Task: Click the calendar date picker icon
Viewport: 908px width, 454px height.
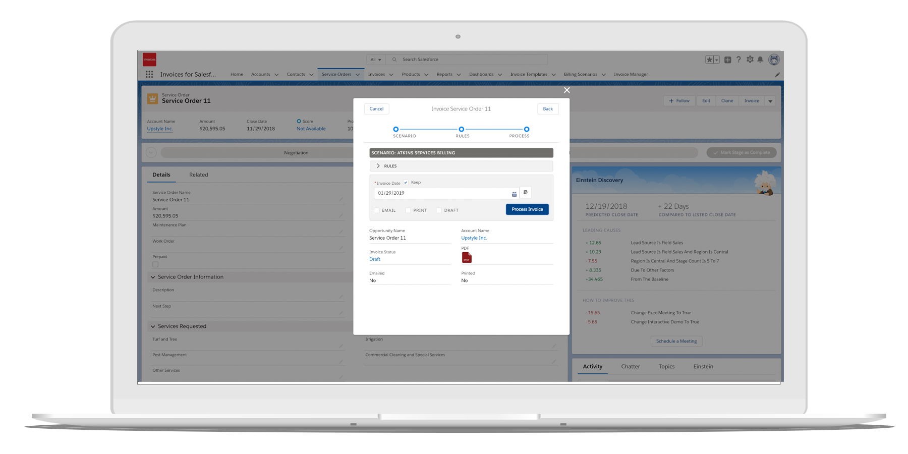Action: [514, 194]
